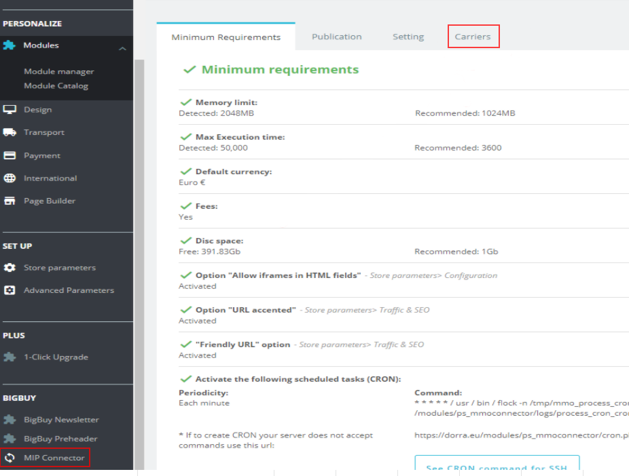Click the Modules puzzle piece icon

(x=10, y=45)
